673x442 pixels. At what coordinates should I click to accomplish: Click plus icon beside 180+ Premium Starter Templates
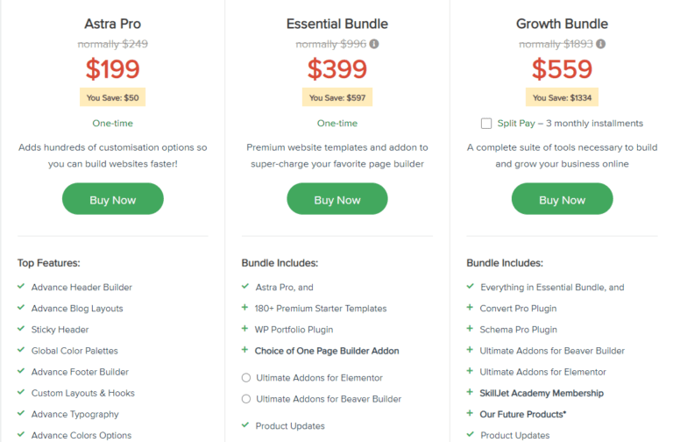pos(245,309)
